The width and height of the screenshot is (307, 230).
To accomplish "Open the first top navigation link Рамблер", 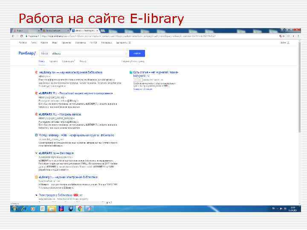I will [23, 43].
